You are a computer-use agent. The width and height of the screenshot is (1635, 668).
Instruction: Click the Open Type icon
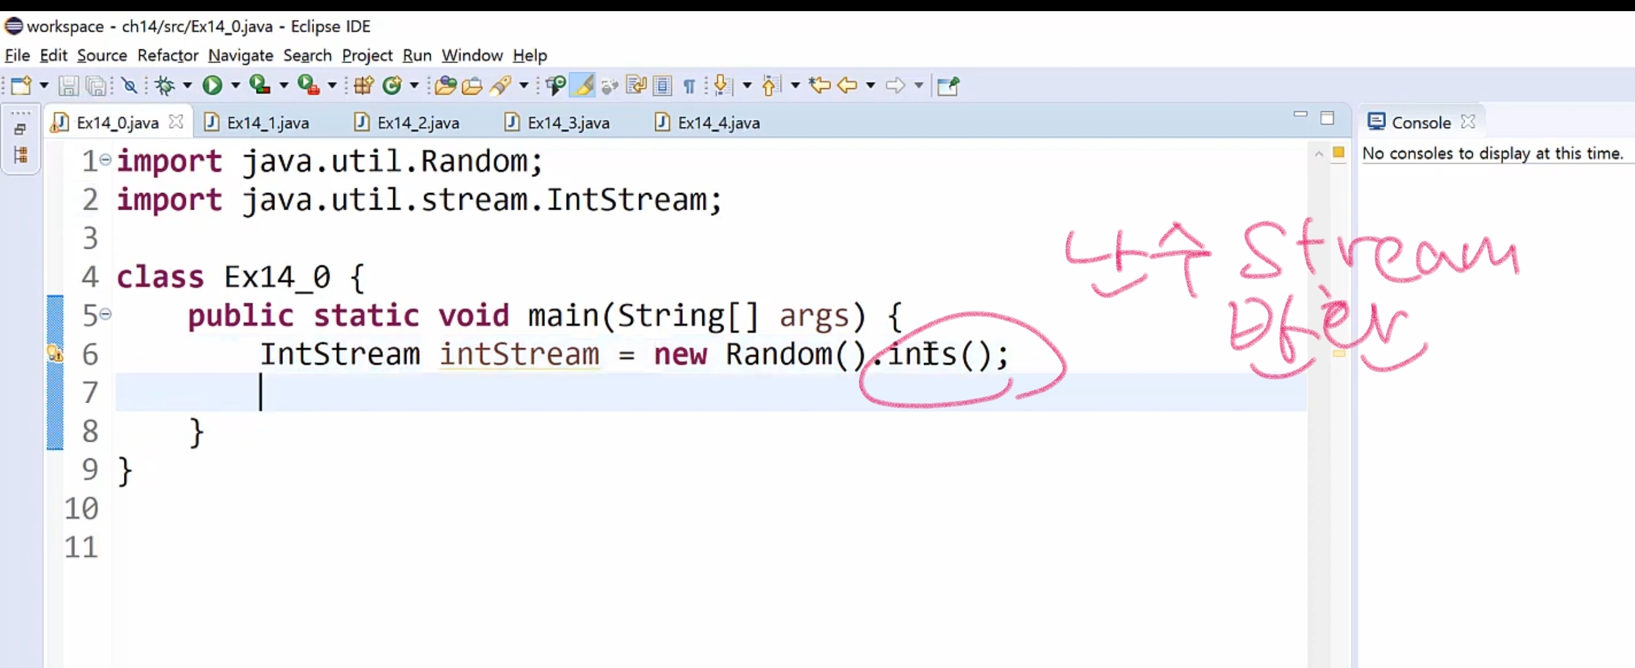point(445,85)
